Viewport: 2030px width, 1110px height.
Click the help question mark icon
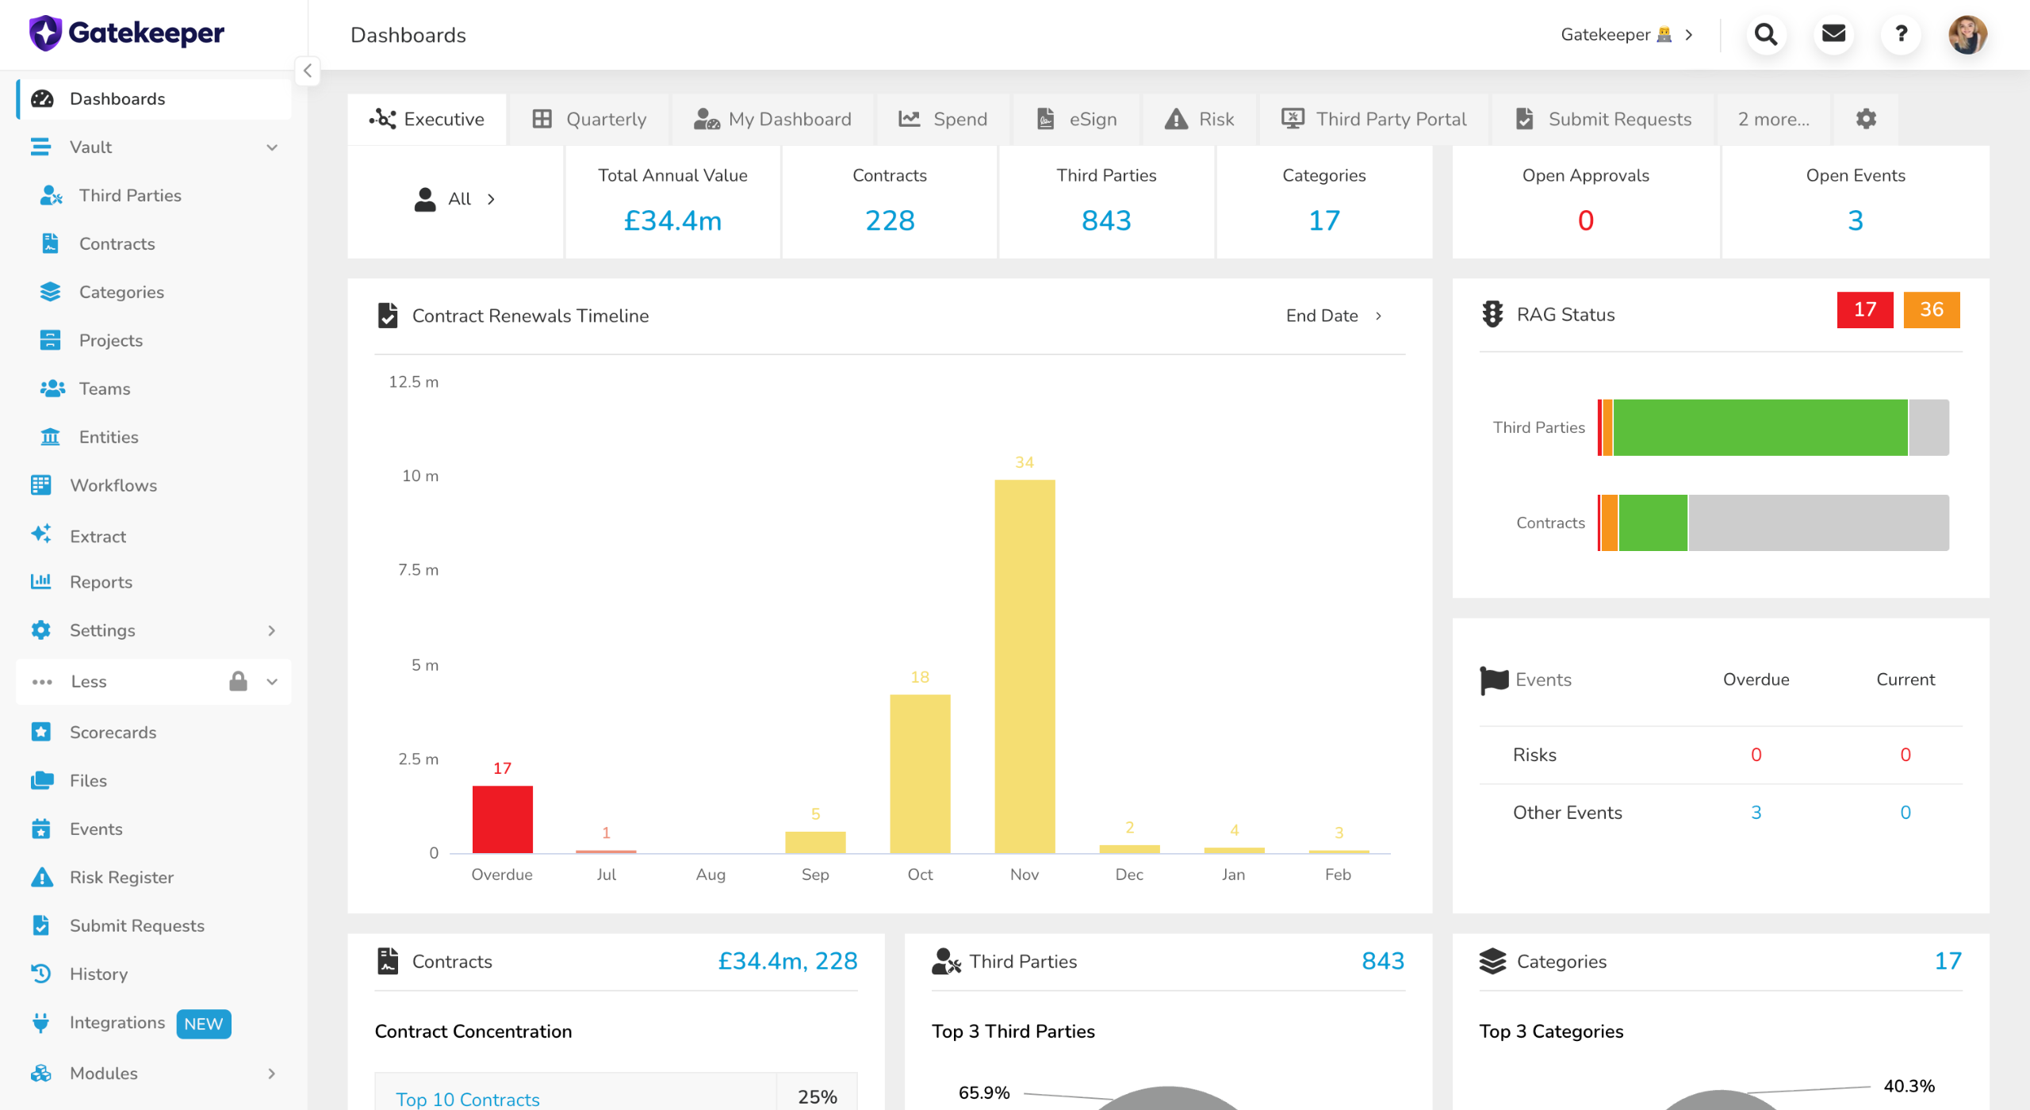pos(1901,35)
